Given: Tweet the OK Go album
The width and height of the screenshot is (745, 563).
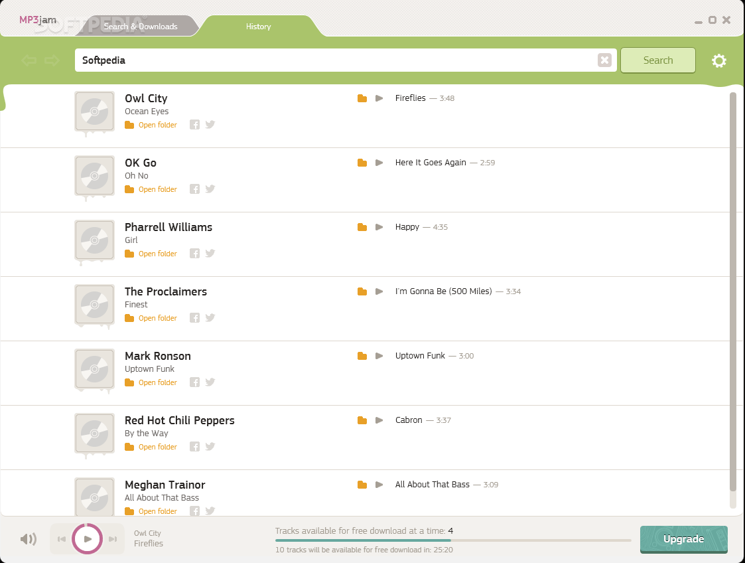Looking at the screenshot, I should click(210, 189).
